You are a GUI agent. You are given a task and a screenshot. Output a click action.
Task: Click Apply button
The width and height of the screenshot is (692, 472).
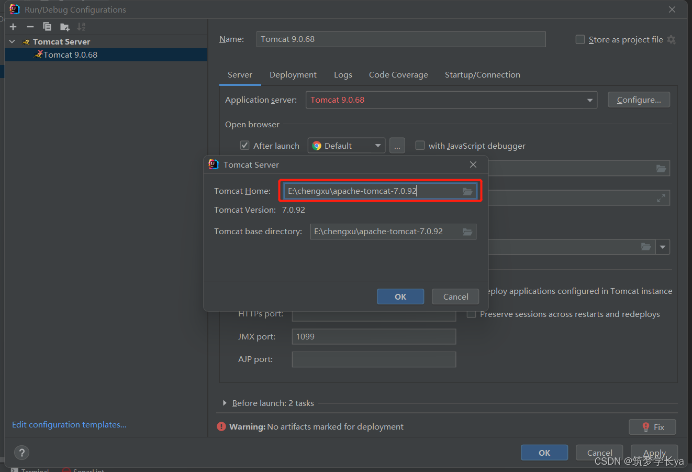coord(654,453)
